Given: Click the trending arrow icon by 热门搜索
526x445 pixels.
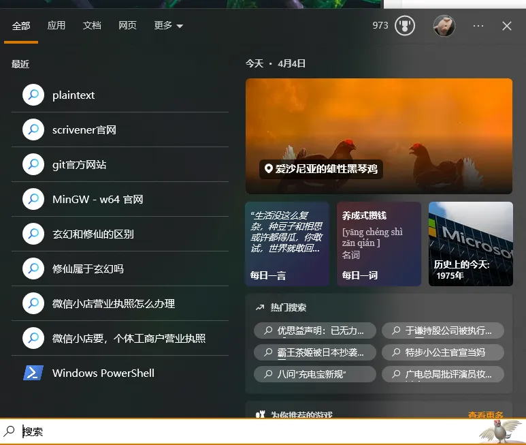Looking at the screenshot, I should (x=260, y=307).
